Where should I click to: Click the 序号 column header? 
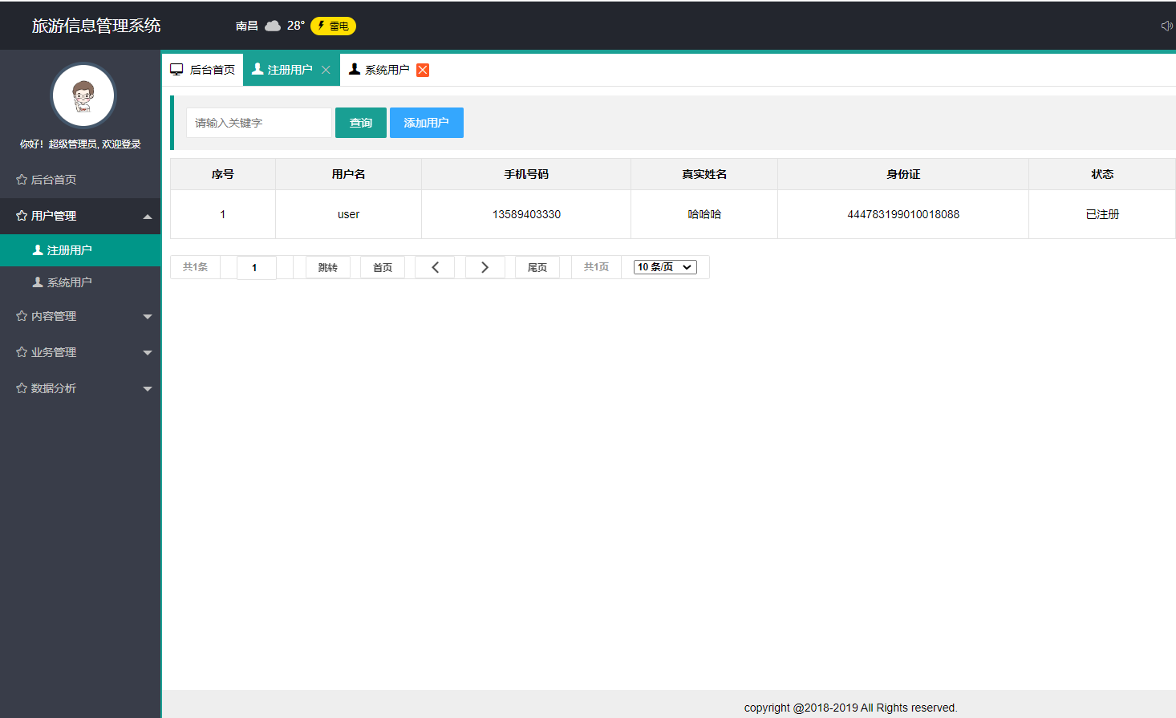click(x=223, y=174)
